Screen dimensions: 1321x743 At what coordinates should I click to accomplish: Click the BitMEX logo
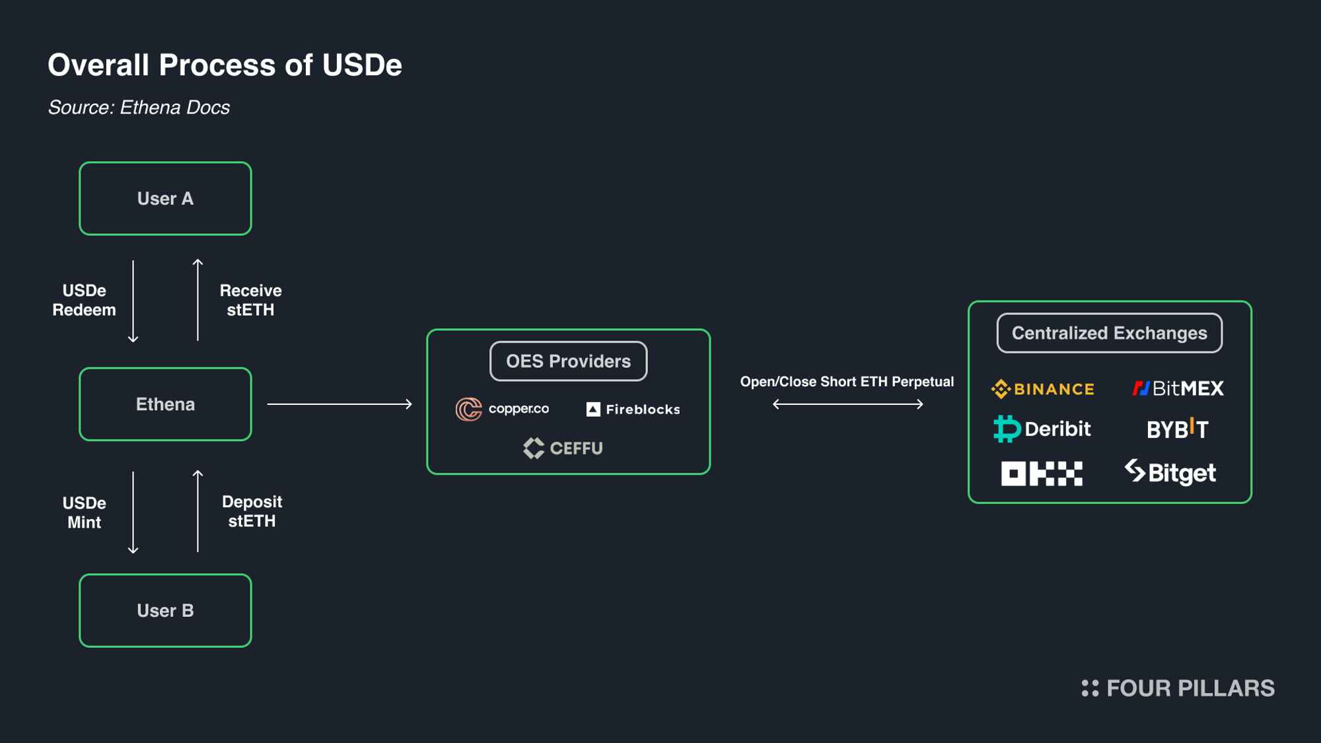tap(1178, 388)
